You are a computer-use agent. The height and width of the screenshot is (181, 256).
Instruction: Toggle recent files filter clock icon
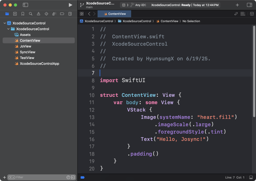[x=68, y=177]
